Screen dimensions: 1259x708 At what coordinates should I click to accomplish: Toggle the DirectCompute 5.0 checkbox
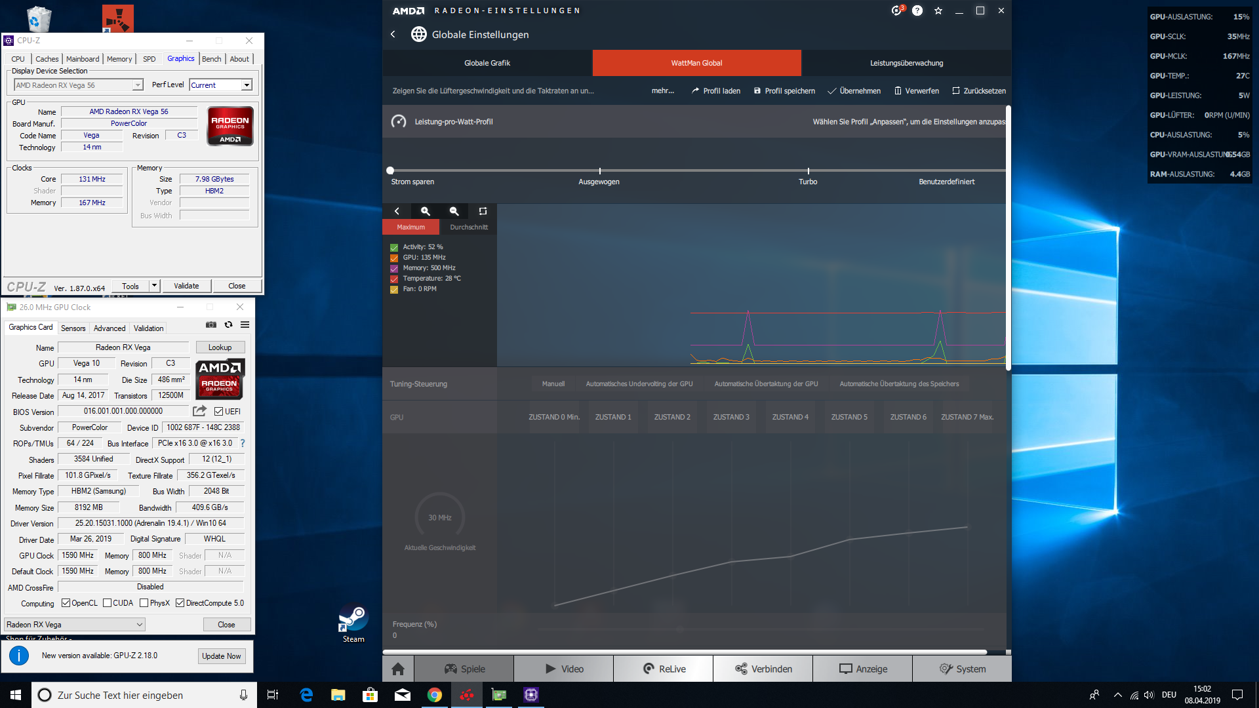click(x=180, y=603)
